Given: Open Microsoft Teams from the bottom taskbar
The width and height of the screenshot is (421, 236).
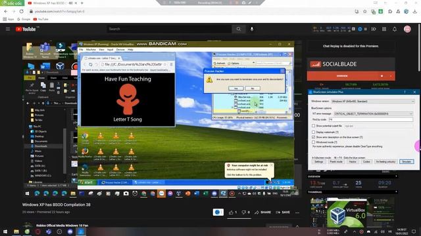Looking at the screenshot, I should tap(49, 231).
